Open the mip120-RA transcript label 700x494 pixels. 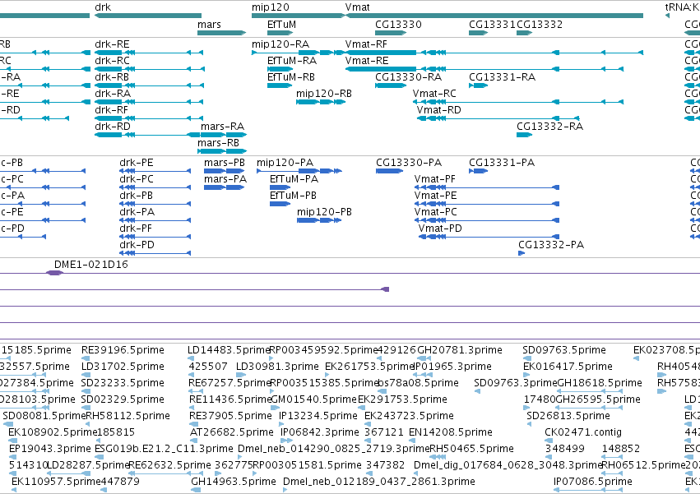pos(280,44)
